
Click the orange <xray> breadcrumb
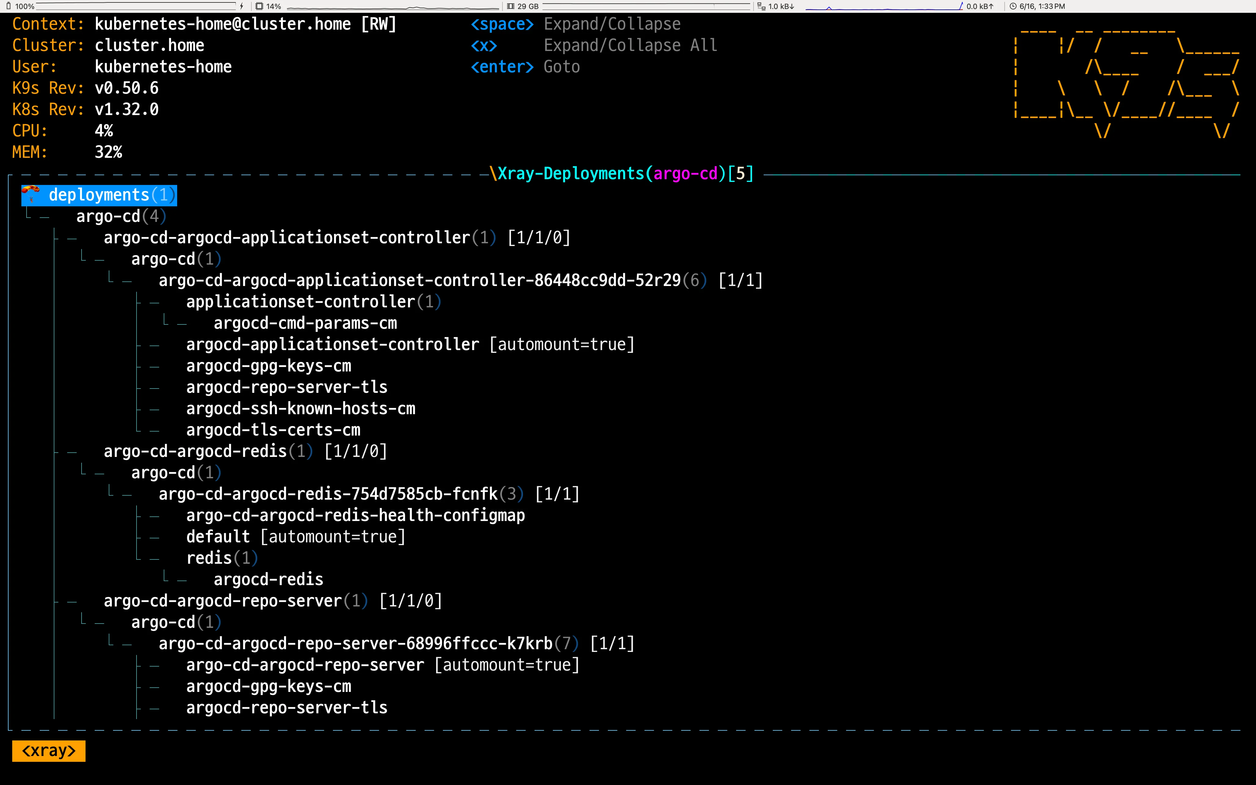49,751
